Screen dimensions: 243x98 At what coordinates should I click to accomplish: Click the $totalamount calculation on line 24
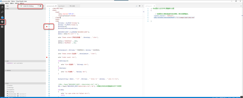coord(79,50)
